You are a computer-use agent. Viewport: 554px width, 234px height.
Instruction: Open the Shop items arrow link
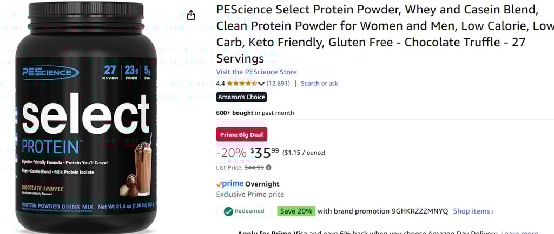pos(473,211)
